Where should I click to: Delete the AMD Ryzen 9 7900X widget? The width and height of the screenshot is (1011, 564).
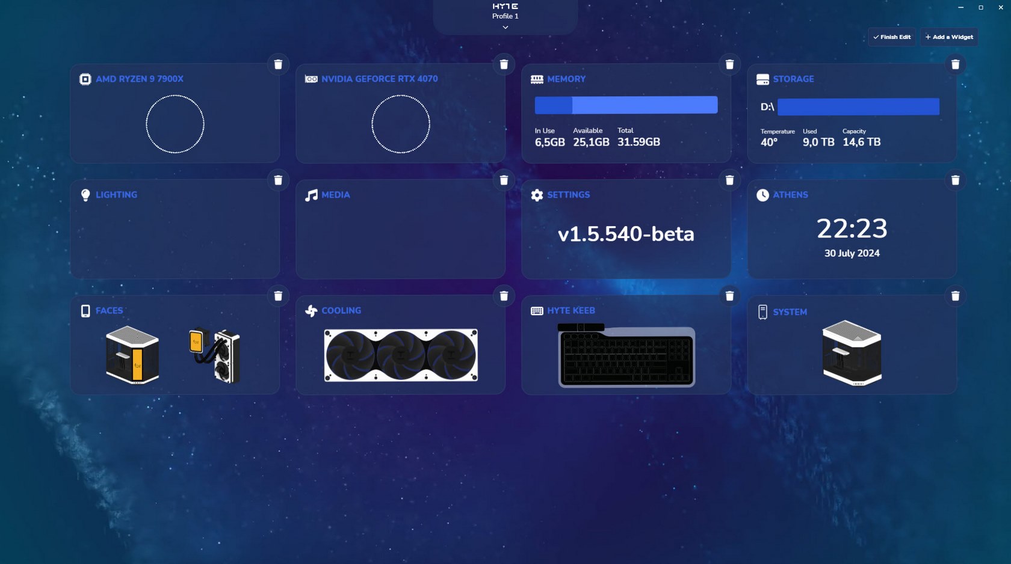click(278, 64)
